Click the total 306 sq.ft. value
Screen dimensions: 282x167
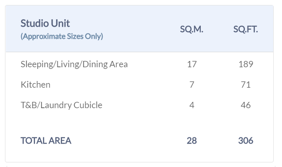tap(246, 141)
